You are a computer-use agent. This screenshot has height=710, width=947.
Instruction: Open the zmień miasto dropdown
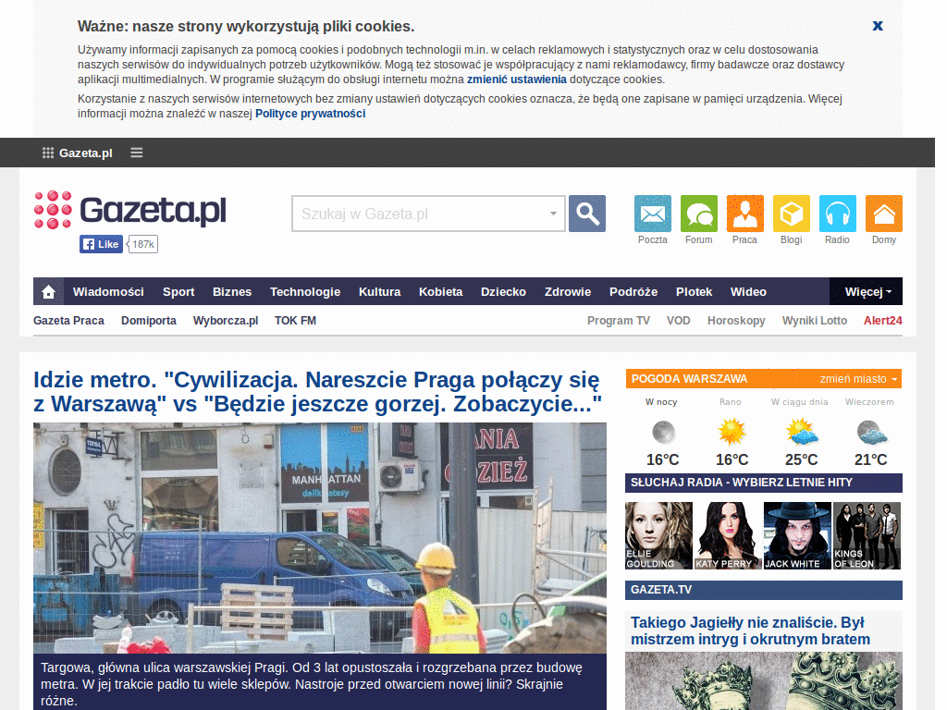point(858,378)
